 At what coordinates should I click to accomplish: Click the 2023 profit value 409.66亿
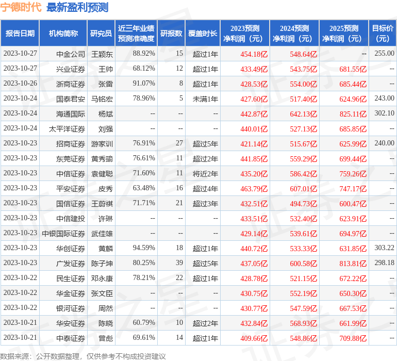(x=254, y=338)
